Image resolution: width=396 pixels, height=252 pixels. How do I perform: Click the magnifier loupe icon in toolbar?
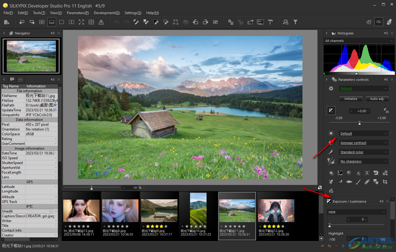tap(285, 22)
